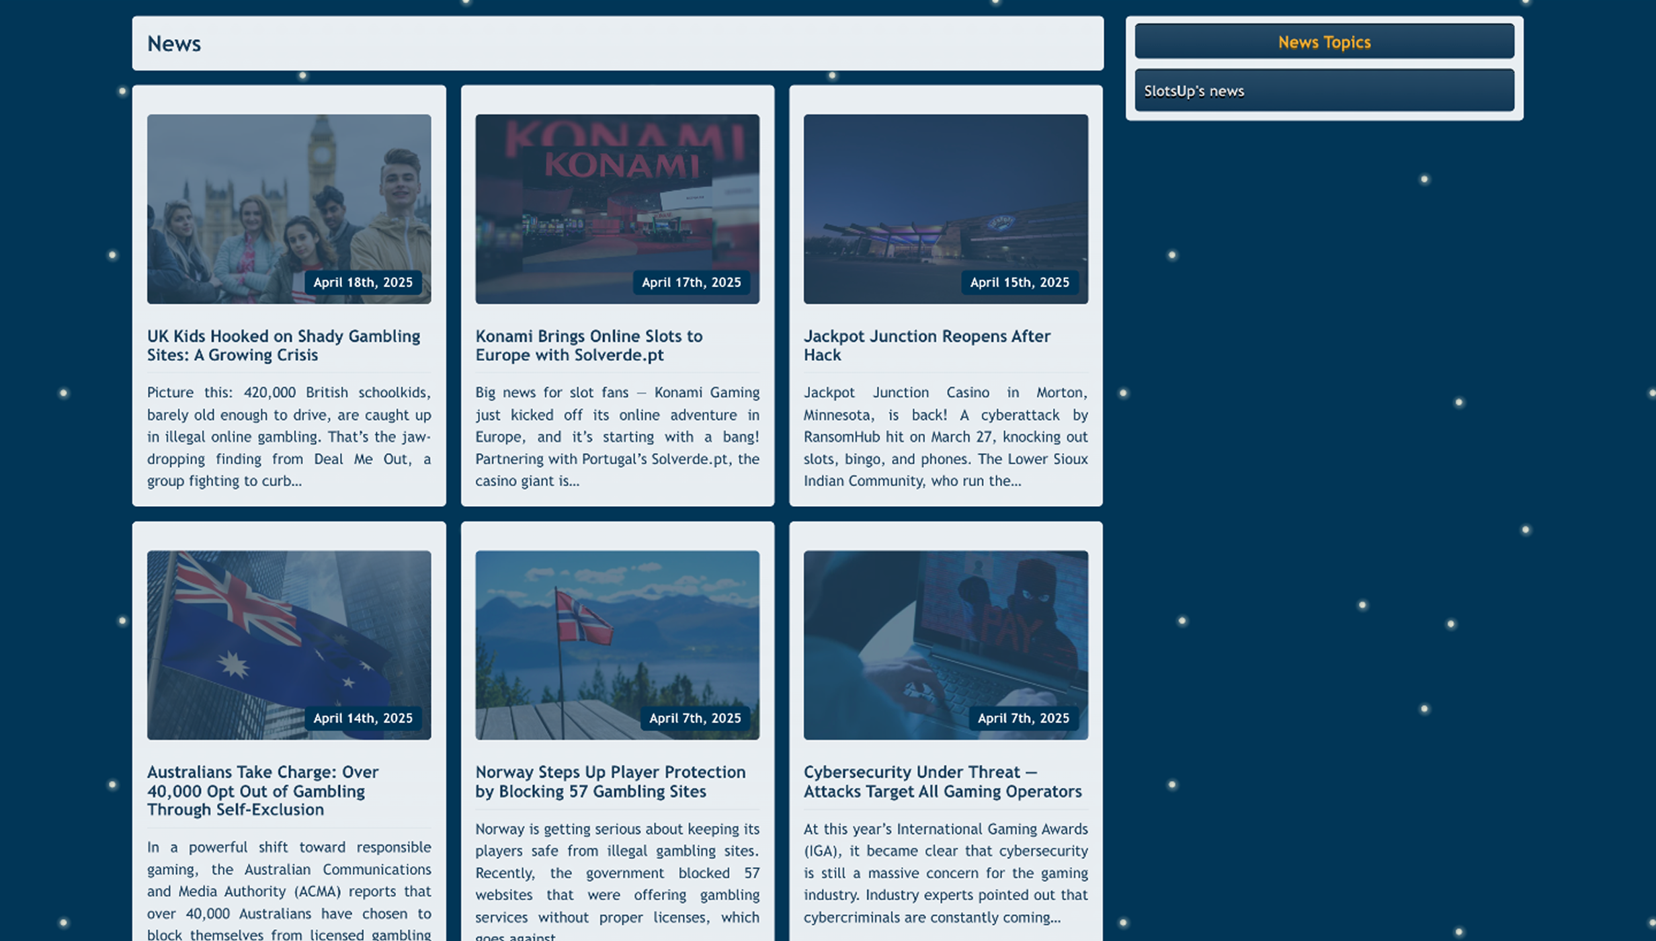Click the April 14th, 2025 date badge

click(x=363, y=719)
